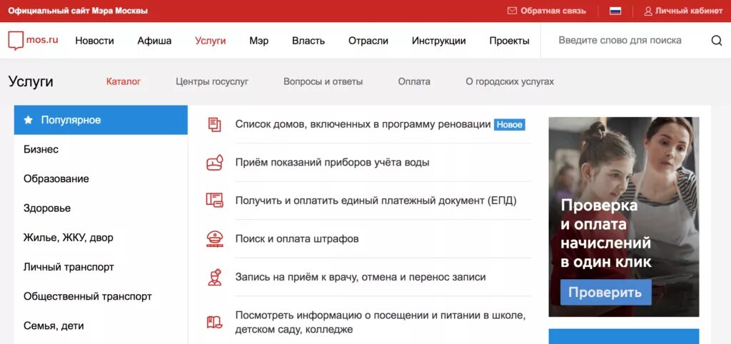Click the doctor appointment icon

pyautogui.click(x=214, y=277)
